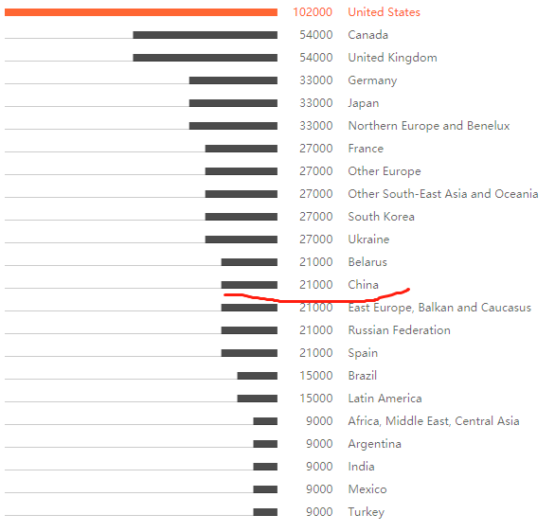
Task: Select the Latin America label
Action: [385, 399]
